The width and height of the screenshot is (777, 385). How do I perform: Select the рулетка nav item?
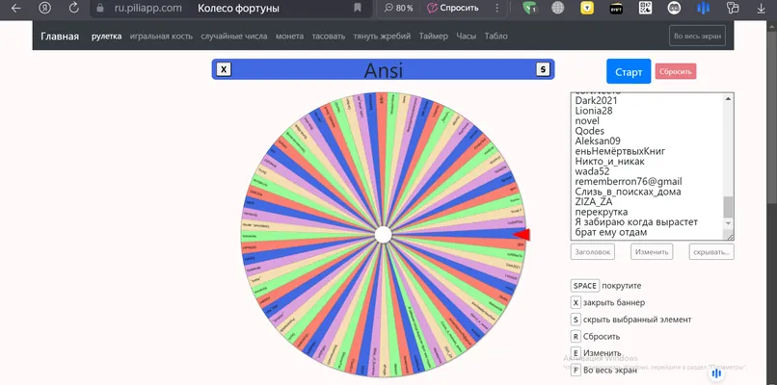click(107, 37)
